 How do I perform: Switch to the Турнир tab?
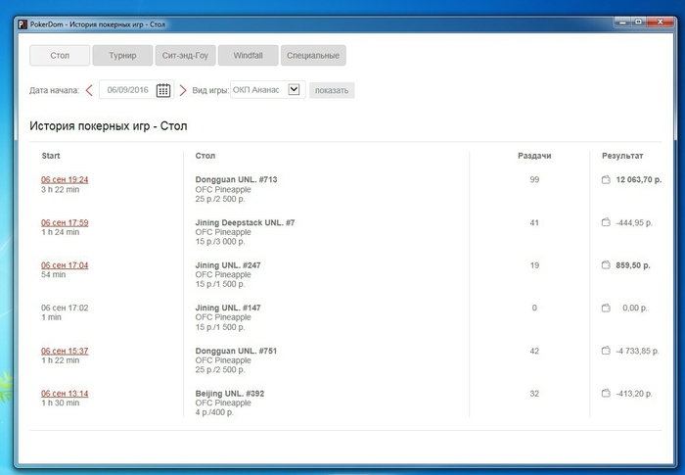(122, 56)
